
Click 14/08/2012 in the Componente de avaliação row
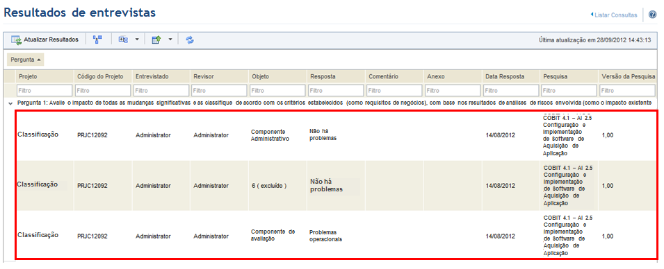(501, 236)
